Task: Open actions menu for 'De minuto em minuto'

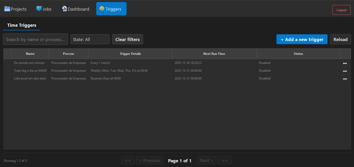Action: click(x=345, y=63)
